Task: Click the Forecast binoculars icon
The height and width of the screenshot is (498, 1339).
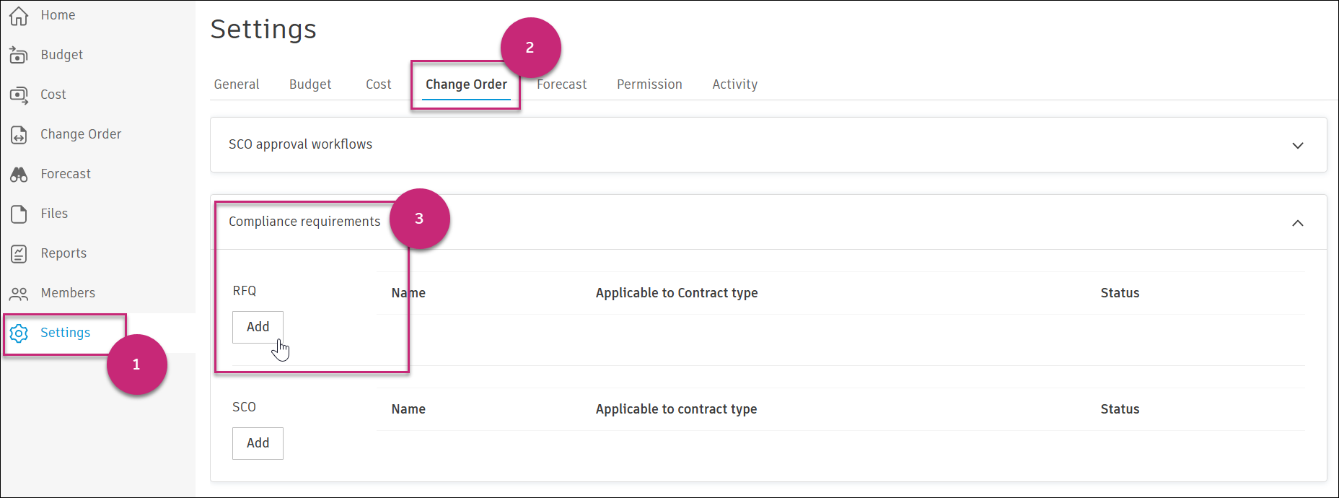Action: tap(19, 174)
